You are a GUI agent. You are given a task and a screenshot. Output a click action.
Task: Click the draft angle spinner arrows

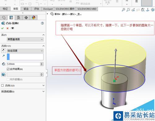tap(42, 74)
